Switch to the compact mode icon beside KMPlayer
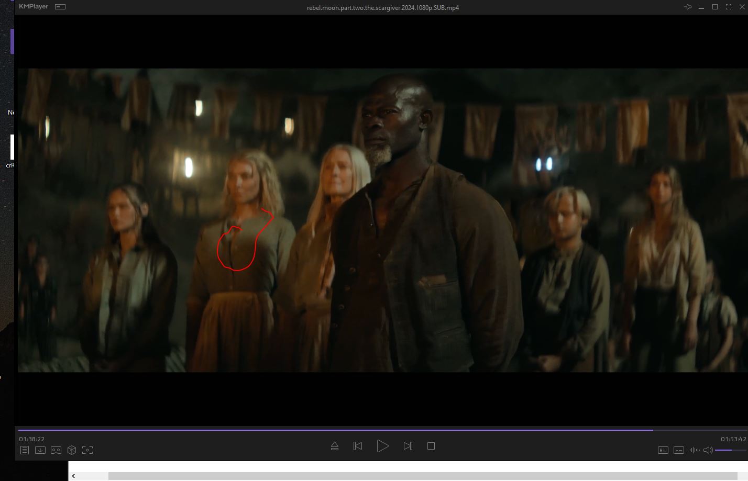 pyautogui.click(x=60, y=7)
